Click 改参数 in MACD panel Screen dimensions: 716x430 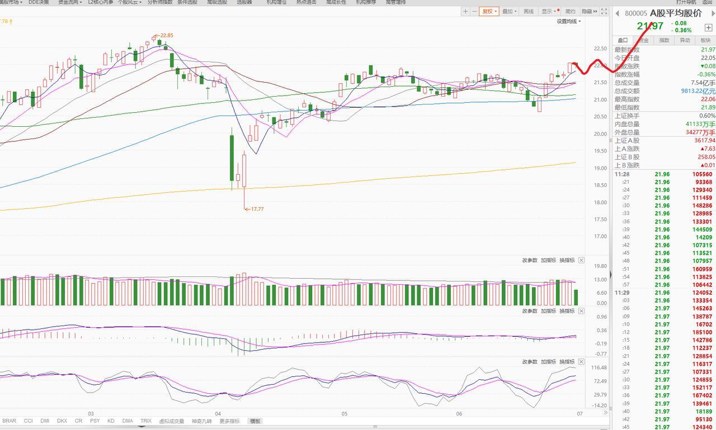tap(530, 311)
